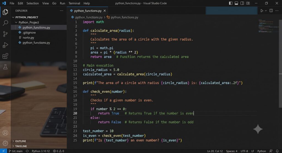Select the Python 3.10.12 interpreter in status bar
This screenshot has height=153, width=282.
coord(41,151)
